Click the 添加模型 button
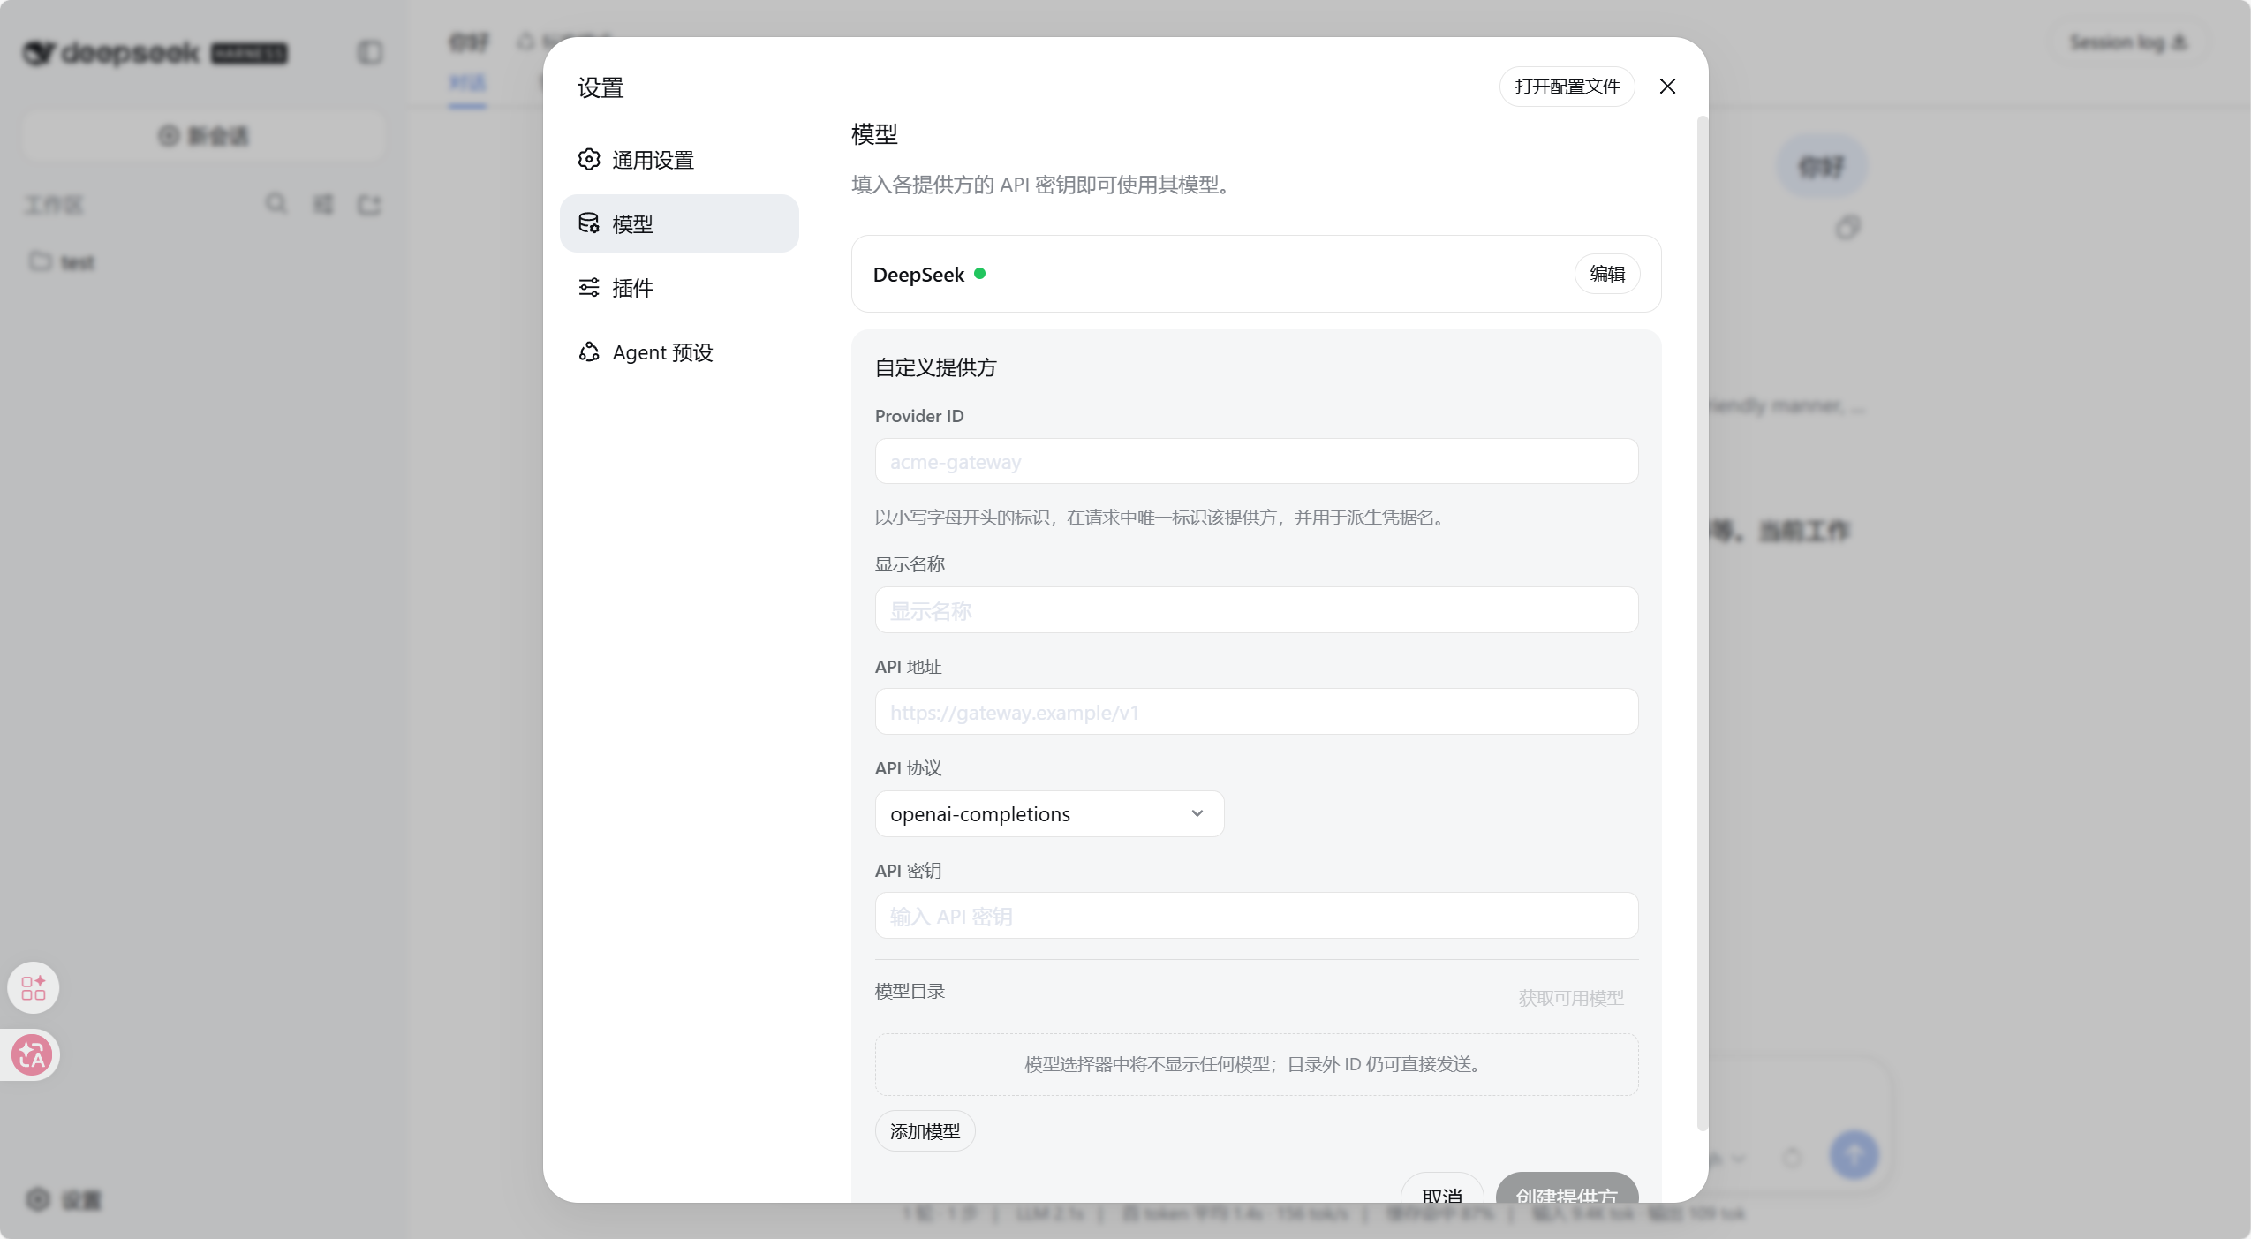The height and width of the screenshot is (1239, 2251). pyautogui.click(x=925, y=1131)
